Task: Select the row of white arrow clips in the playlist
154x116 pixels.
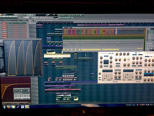Action: (68, 76)
